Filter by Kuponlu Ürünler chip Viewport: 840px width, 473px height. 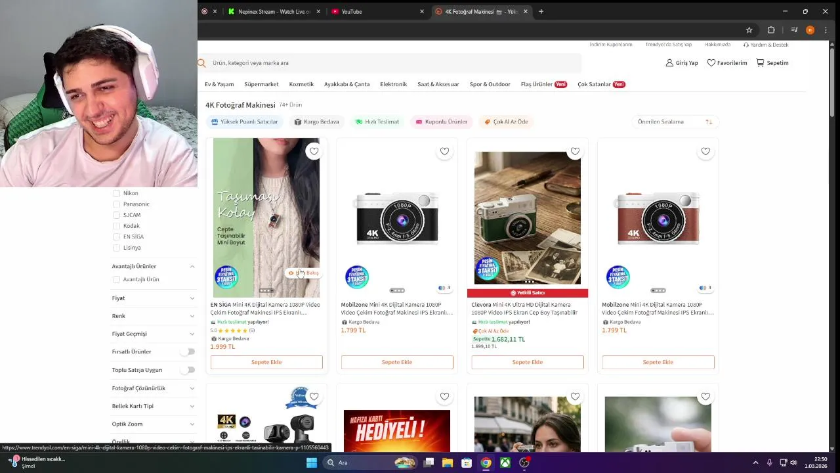point(441,122)
